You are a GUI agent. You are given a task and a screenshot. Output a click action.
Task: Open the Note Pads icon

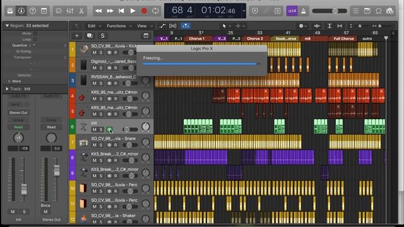367,11
